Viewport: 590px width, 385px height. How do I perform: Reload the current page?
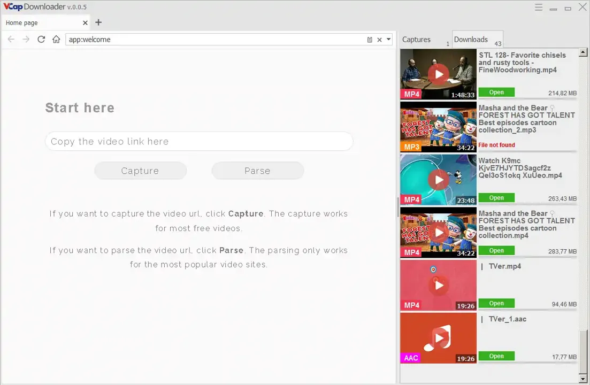coord(41,39)
